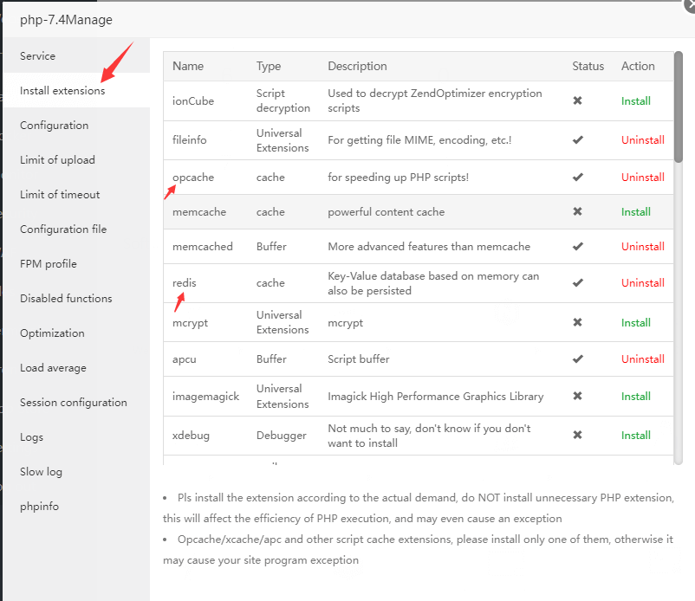This screenshot has width=695, height=601.
Task: Click 'More advanced features than memcache' text
Action: [x=429, y=246]
